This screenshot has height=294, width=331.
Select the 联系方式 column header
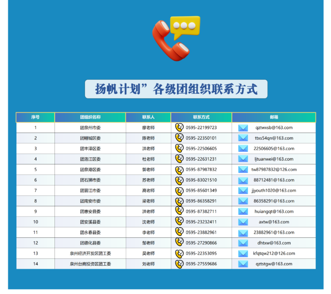point(201,117)
